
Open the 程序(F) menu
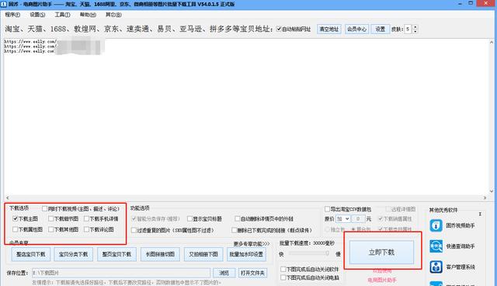tap(12, 15)
